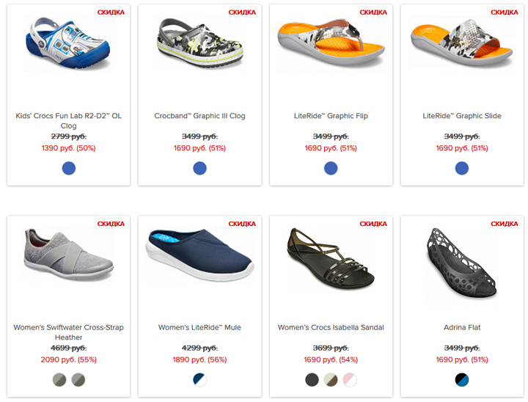Click the Crocband Graphic III Clog photo
This screenshot has width=528, height=402.
click(200, 43)
